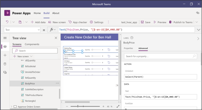The image size is (202, 110).
Task: Open the LABEL help question icon
Action: 132,38
